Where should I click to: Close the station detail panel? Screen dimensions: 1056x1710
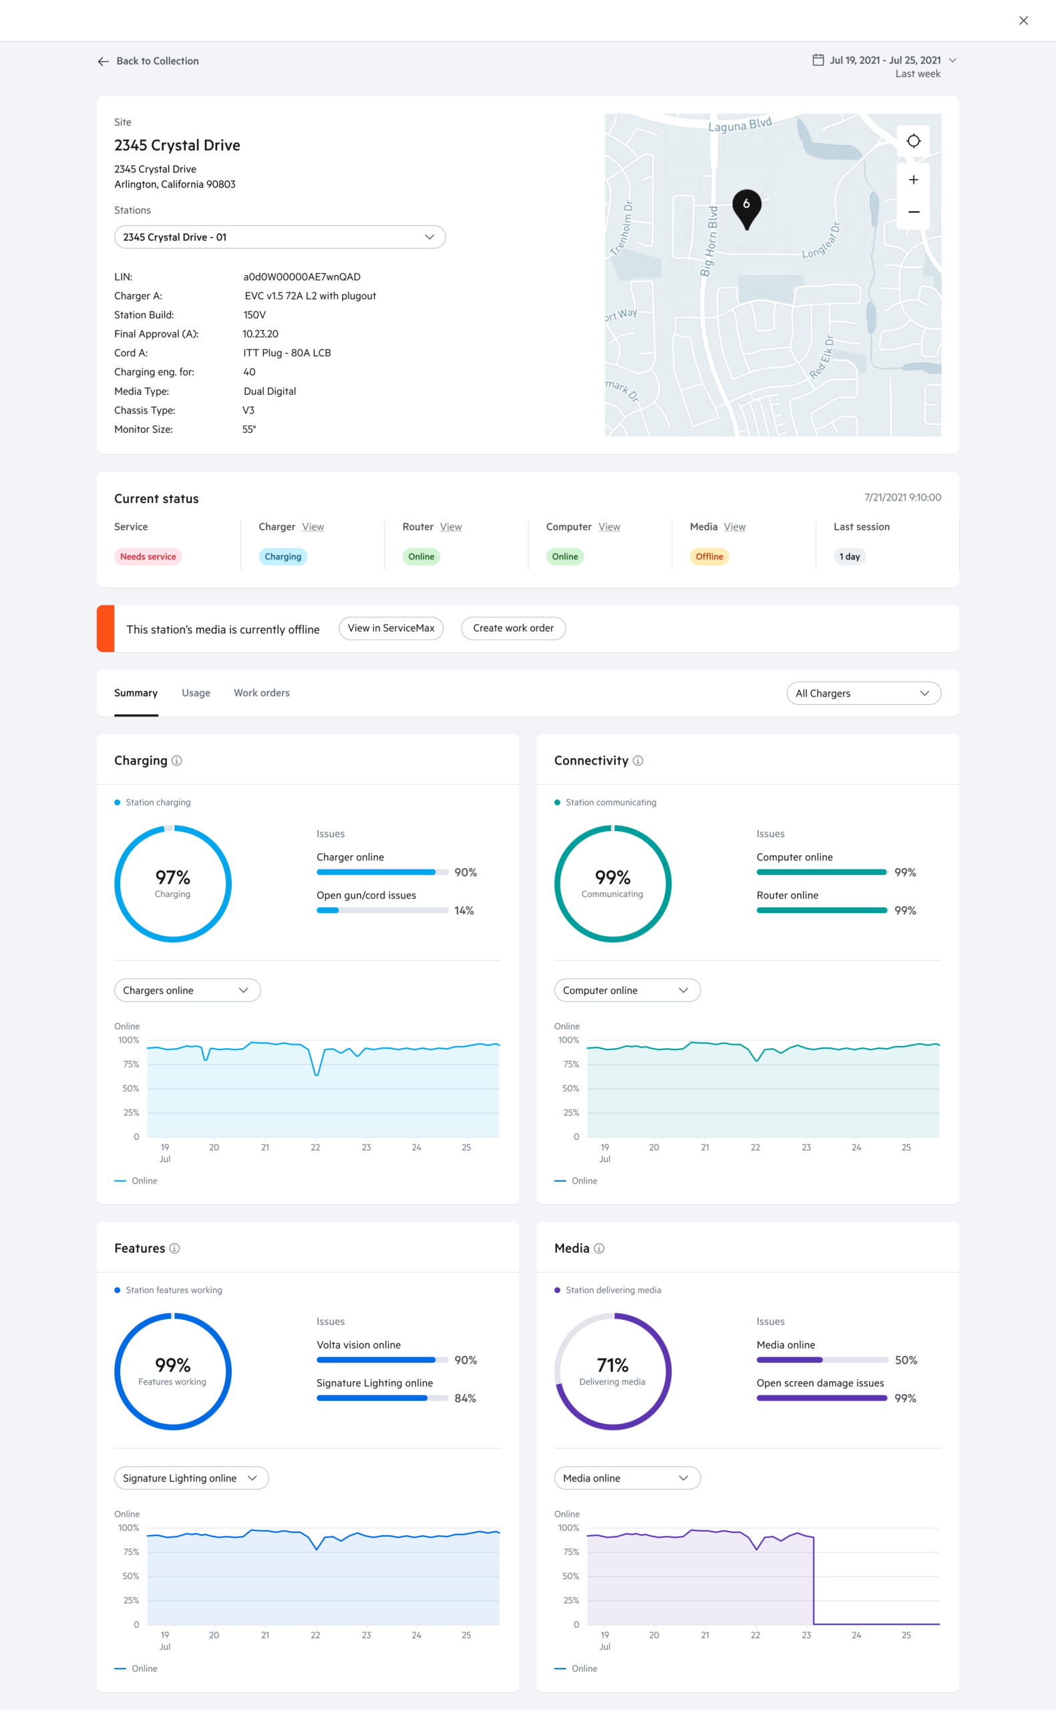[1023, 20]
